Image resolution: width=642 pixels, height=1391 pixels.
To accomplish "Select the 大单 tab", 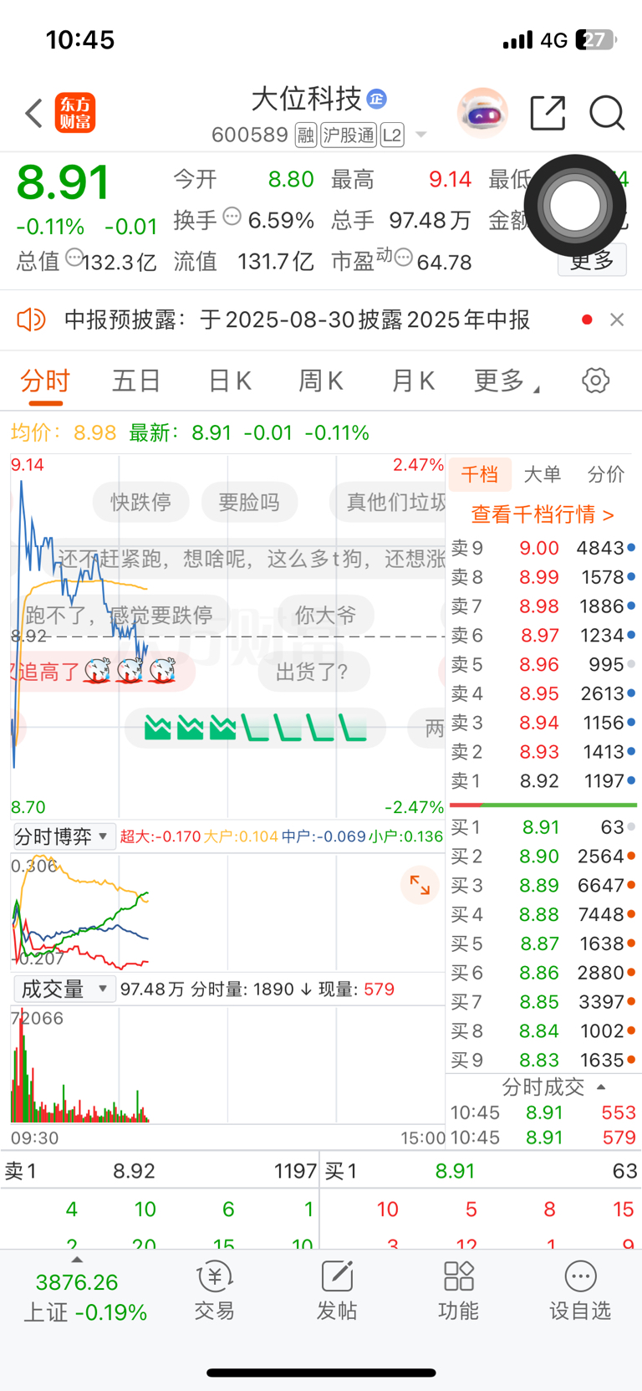I will point(542,474).
